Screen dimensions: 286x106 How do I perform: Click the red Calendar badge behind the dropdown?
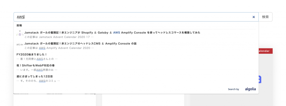click(266, 51)
